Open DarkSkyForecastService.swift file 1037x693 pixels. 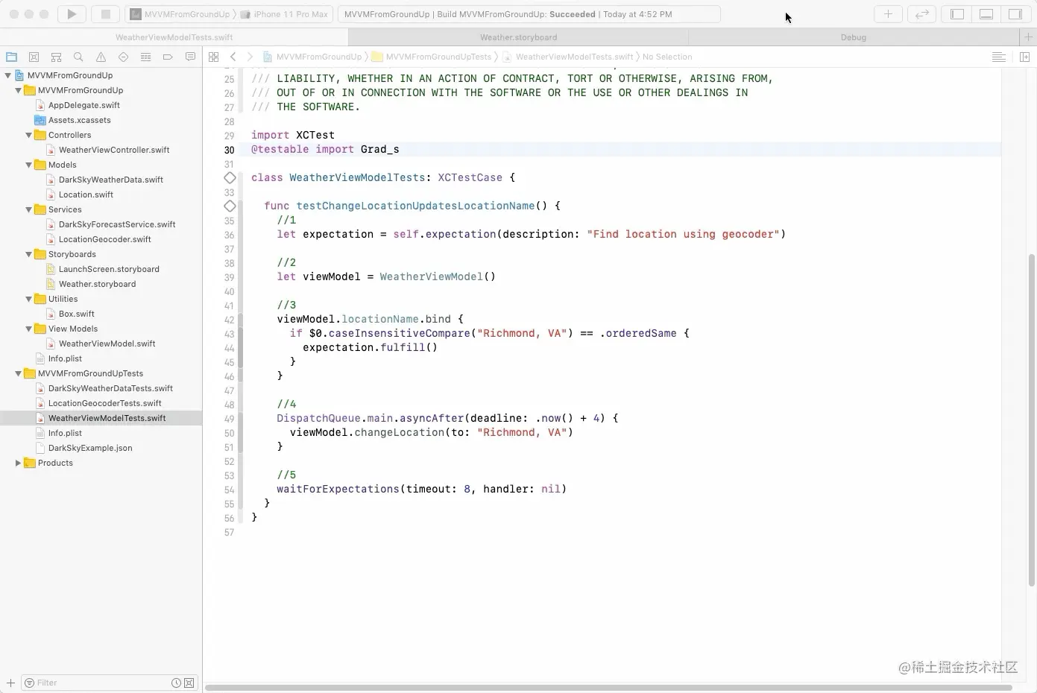tap(117, 224)
